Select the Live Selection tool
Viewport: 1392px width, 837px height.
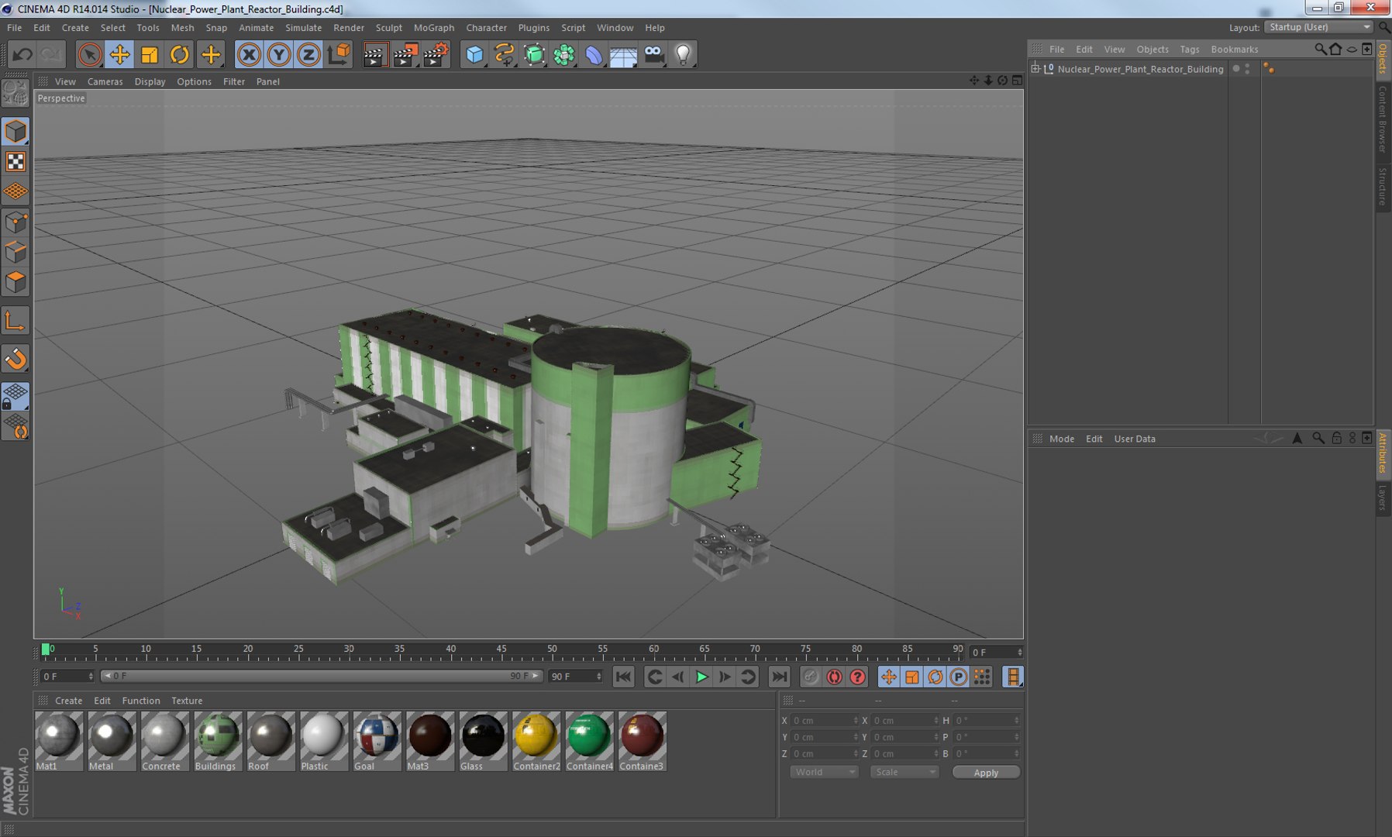coord(89,54)
